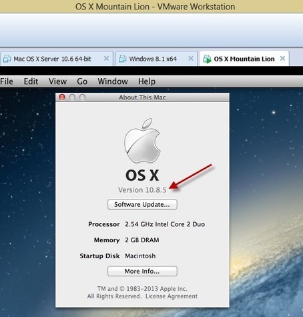Open the Window menu
303x317 pixels.
pos(113,81)
